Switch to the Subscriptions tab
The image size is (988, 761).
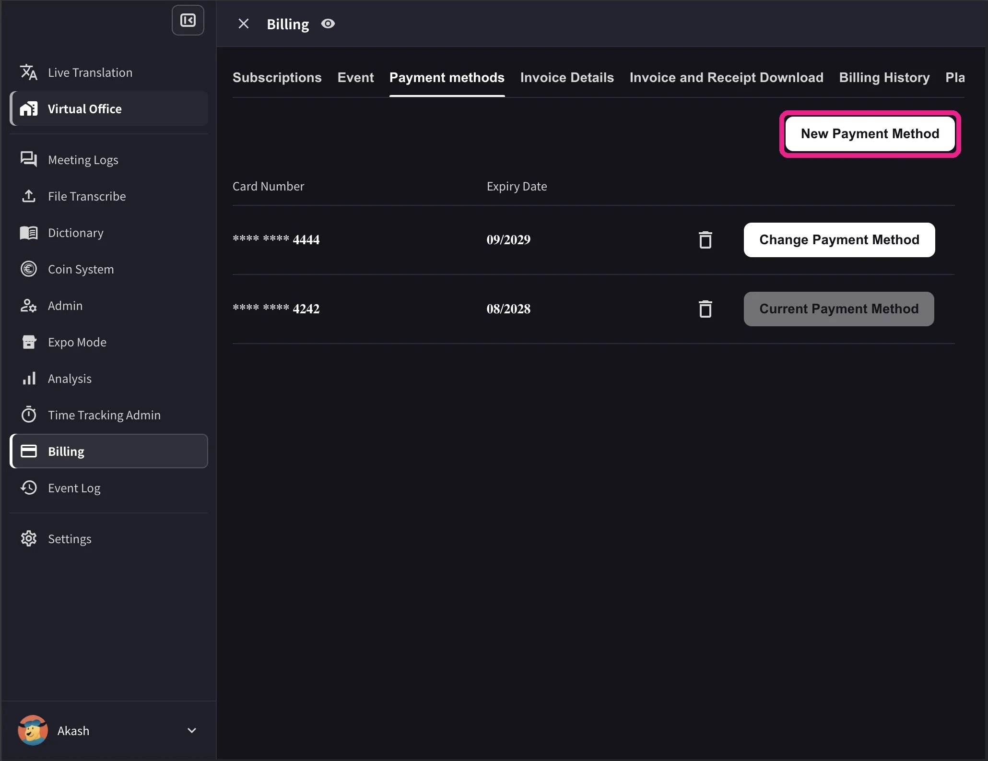[277, 78]
